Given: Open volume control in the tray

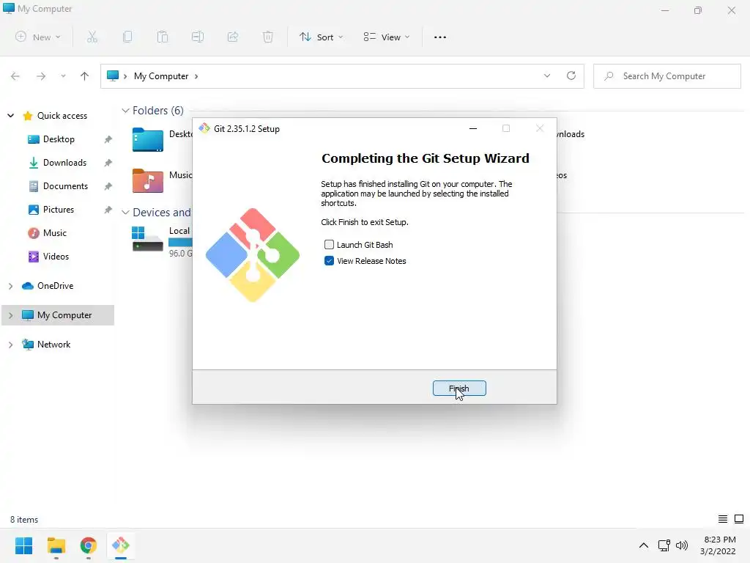Looking at the screenshot, I should 682,545.
